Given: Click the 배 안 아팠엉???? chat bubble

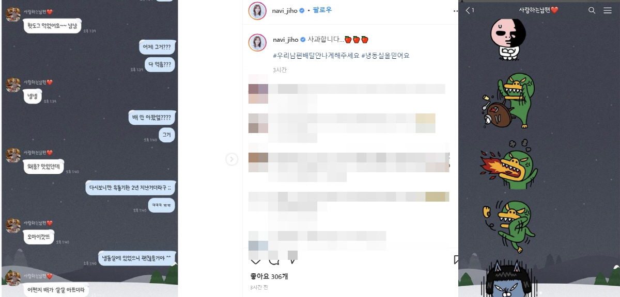Looking at the screenshot, I should [151, 118].
